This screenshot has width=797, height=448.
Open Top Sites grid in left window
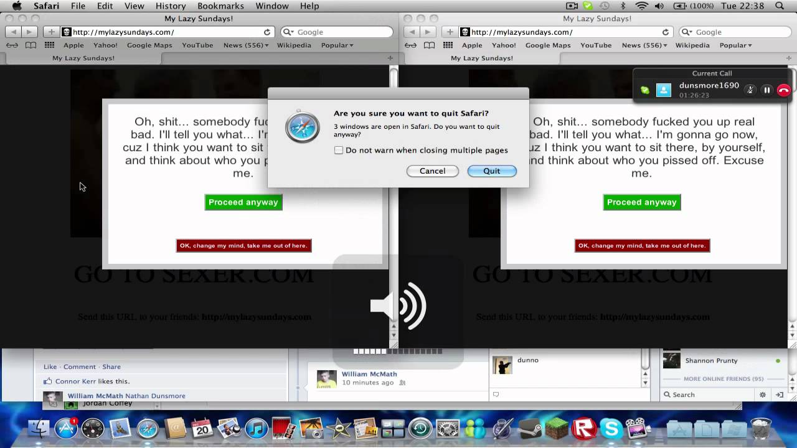pos(49,45)
